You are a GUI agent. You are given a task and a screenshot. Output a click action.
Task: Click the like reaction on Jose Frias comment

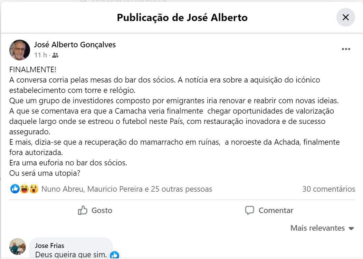click(x=114, y=255)
